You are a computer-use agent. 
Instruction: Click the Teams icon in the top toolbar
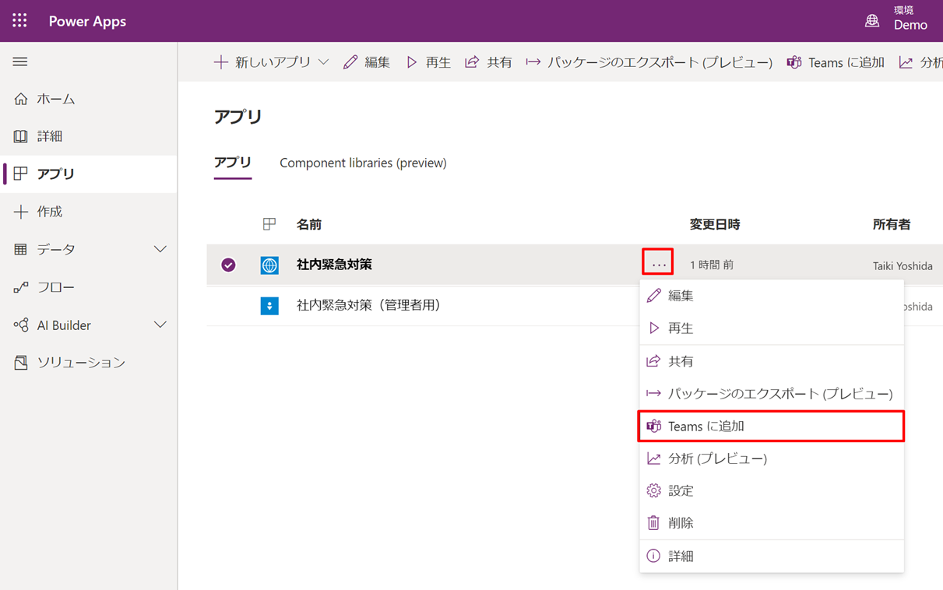tap(794, 62)
